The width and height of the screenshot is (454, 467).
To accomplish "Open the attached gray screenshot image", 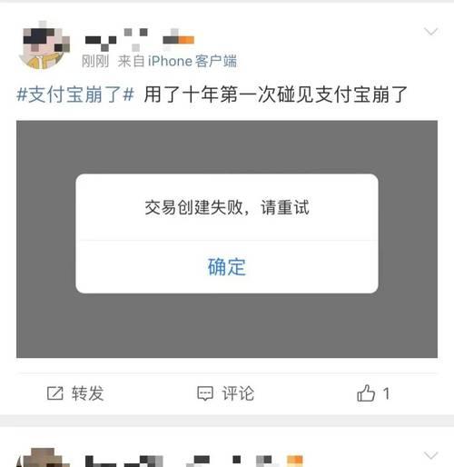I will pos(227,239).
